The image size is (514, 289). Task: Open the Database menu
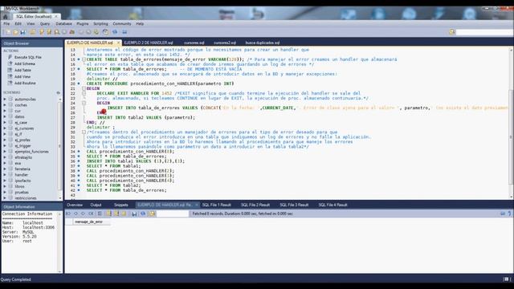(63, 24)
